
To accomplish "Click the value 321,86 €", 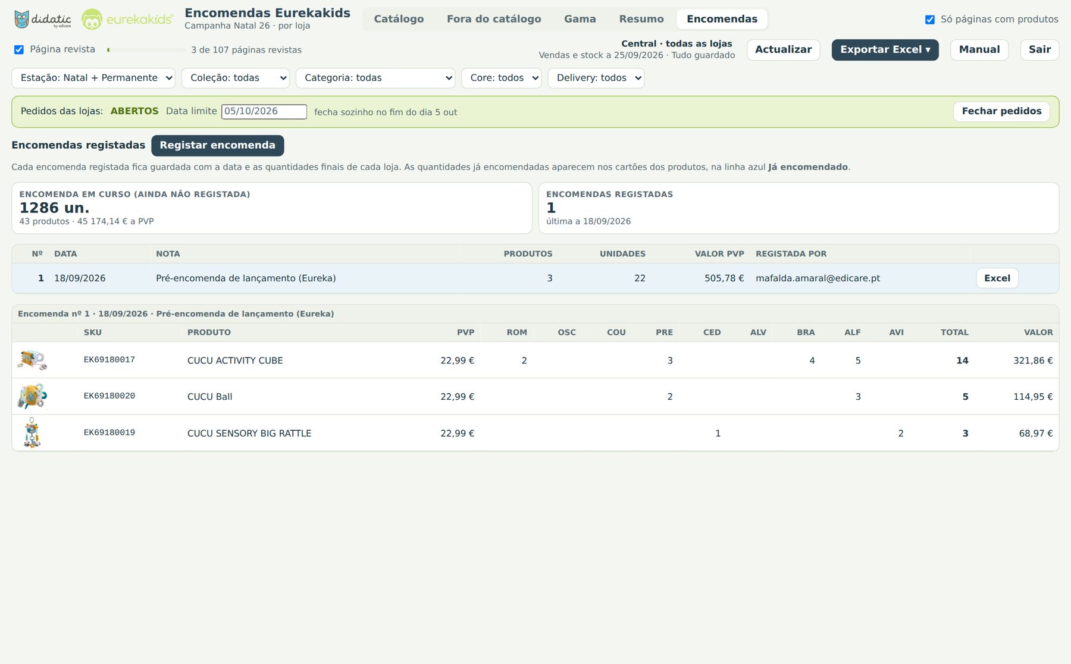I will [1033, 361].
